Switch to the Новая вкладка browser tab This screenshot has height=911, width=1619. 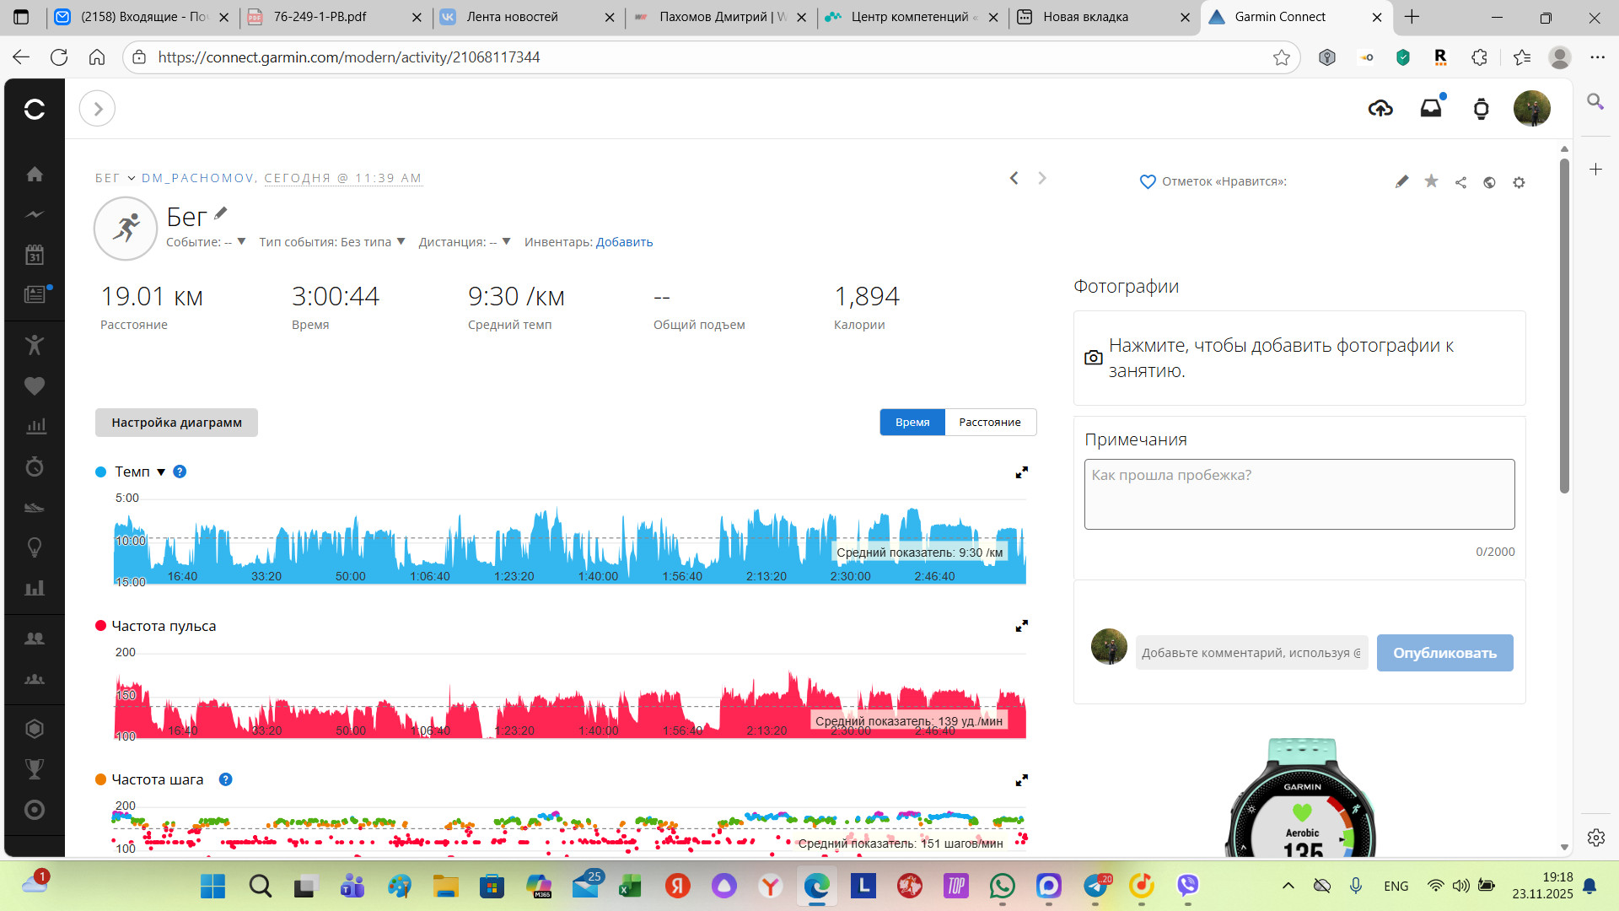1105,17
